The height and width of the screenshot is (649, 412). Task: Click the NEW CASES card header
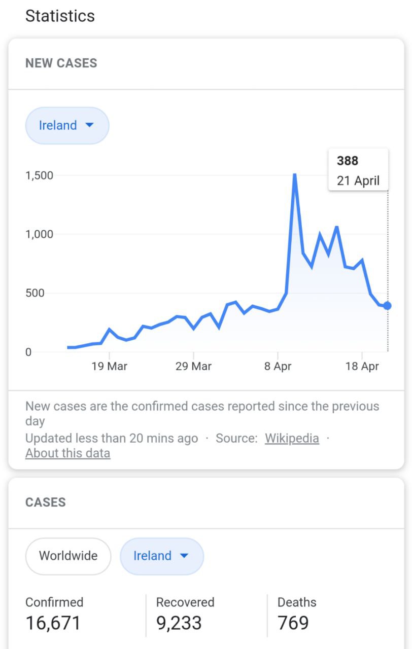click(x=206, y=63)
